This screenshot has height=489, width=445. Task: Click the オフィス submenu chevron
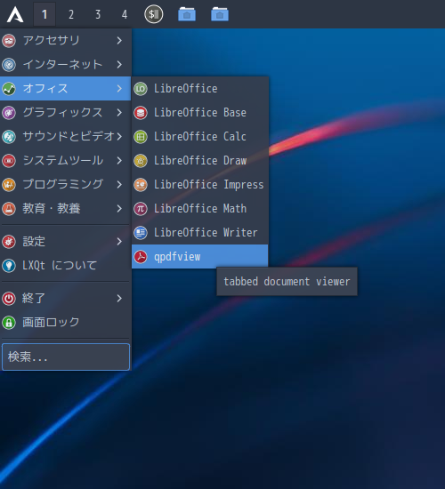click(119, 89)
